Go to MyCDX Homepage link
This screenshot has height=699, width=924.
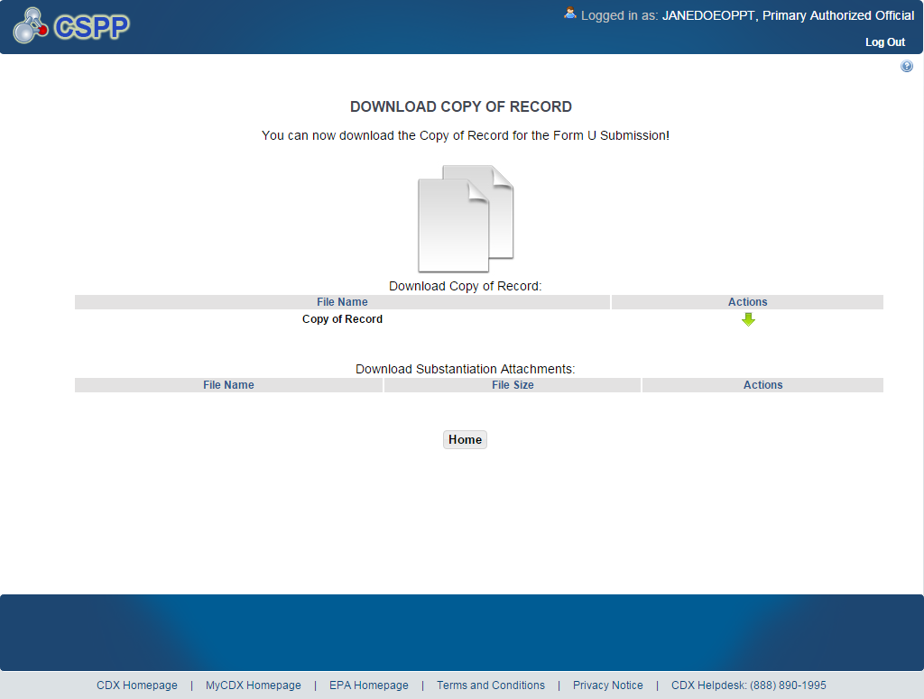pos(253,685)
